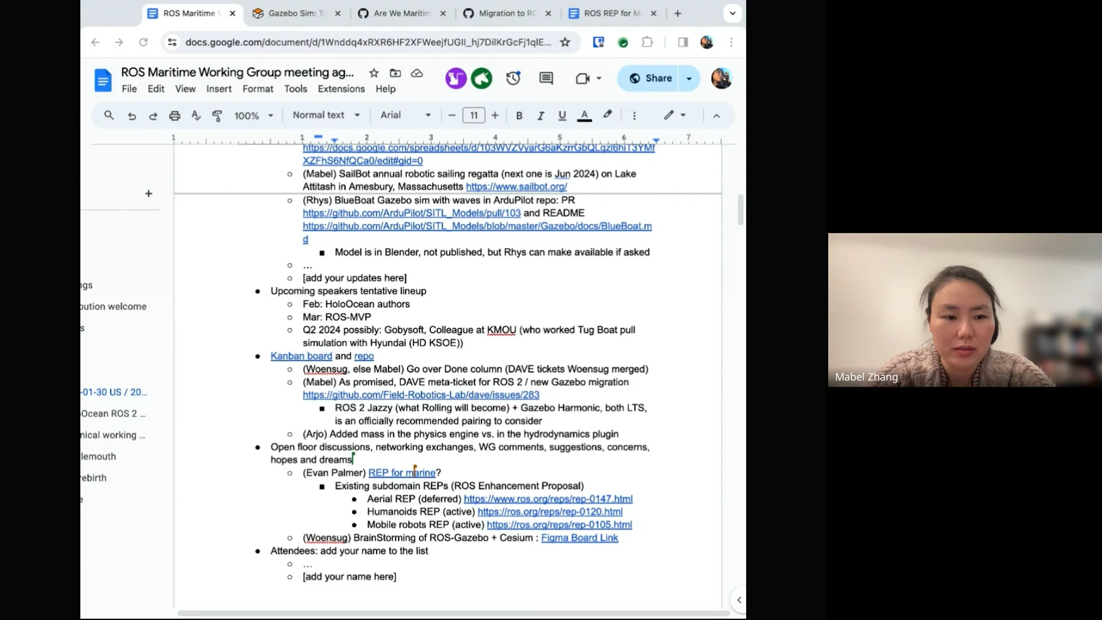The image size is (1102, 620).
Task: Choose text color with the A icon
Action: [x=584, y=115]
